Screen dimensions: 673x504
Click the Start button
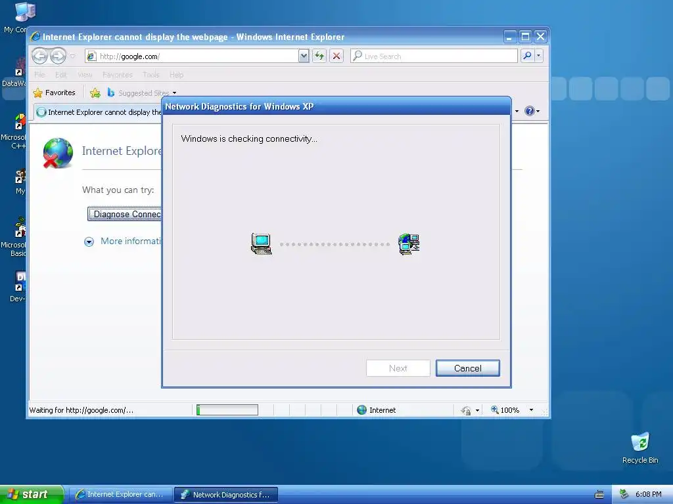point(32,494)
